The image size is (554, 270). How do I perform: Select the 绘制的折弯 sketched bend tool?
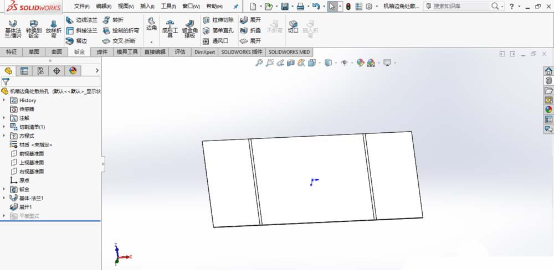[x=120, y=30]
